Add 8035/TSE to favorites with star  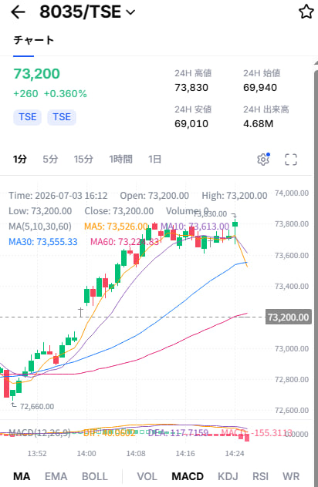coord(306,12)
